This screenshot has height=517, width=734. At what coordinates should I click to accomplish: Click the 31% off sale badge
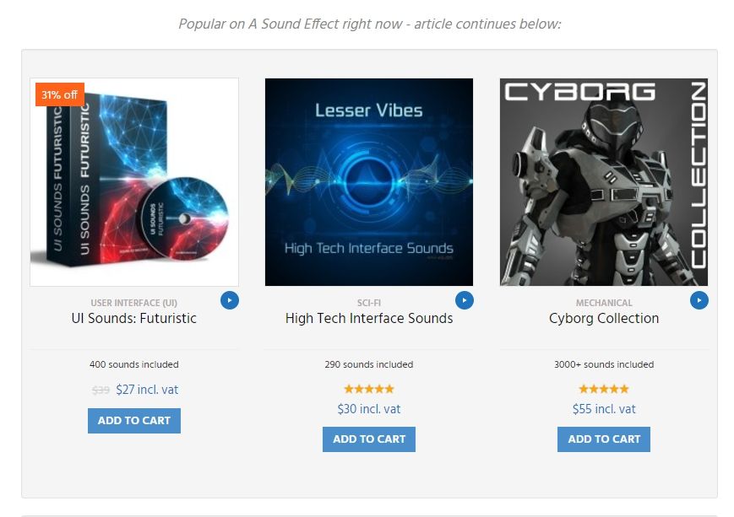60,95
